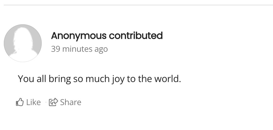Click the word 'Anonymous' in the heading
Image resolution: width=273 pixels, height=130 pixels.
[79, 36]
